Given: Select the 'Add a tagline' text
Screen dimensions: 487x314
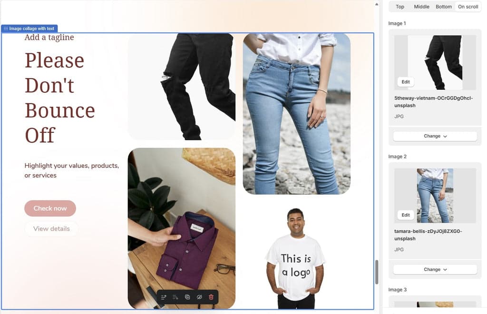Looking at the screenshot, I should pyautogui.click(x=49, y=37).
